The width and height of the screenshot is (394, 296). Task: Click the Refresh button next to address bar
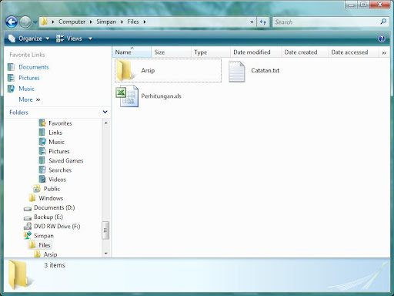click(262, 22)
